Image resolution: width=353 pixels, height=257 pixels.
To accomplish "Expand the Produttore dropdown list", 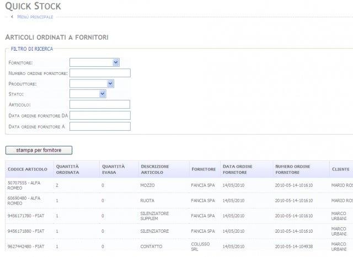I will point(92,83).
